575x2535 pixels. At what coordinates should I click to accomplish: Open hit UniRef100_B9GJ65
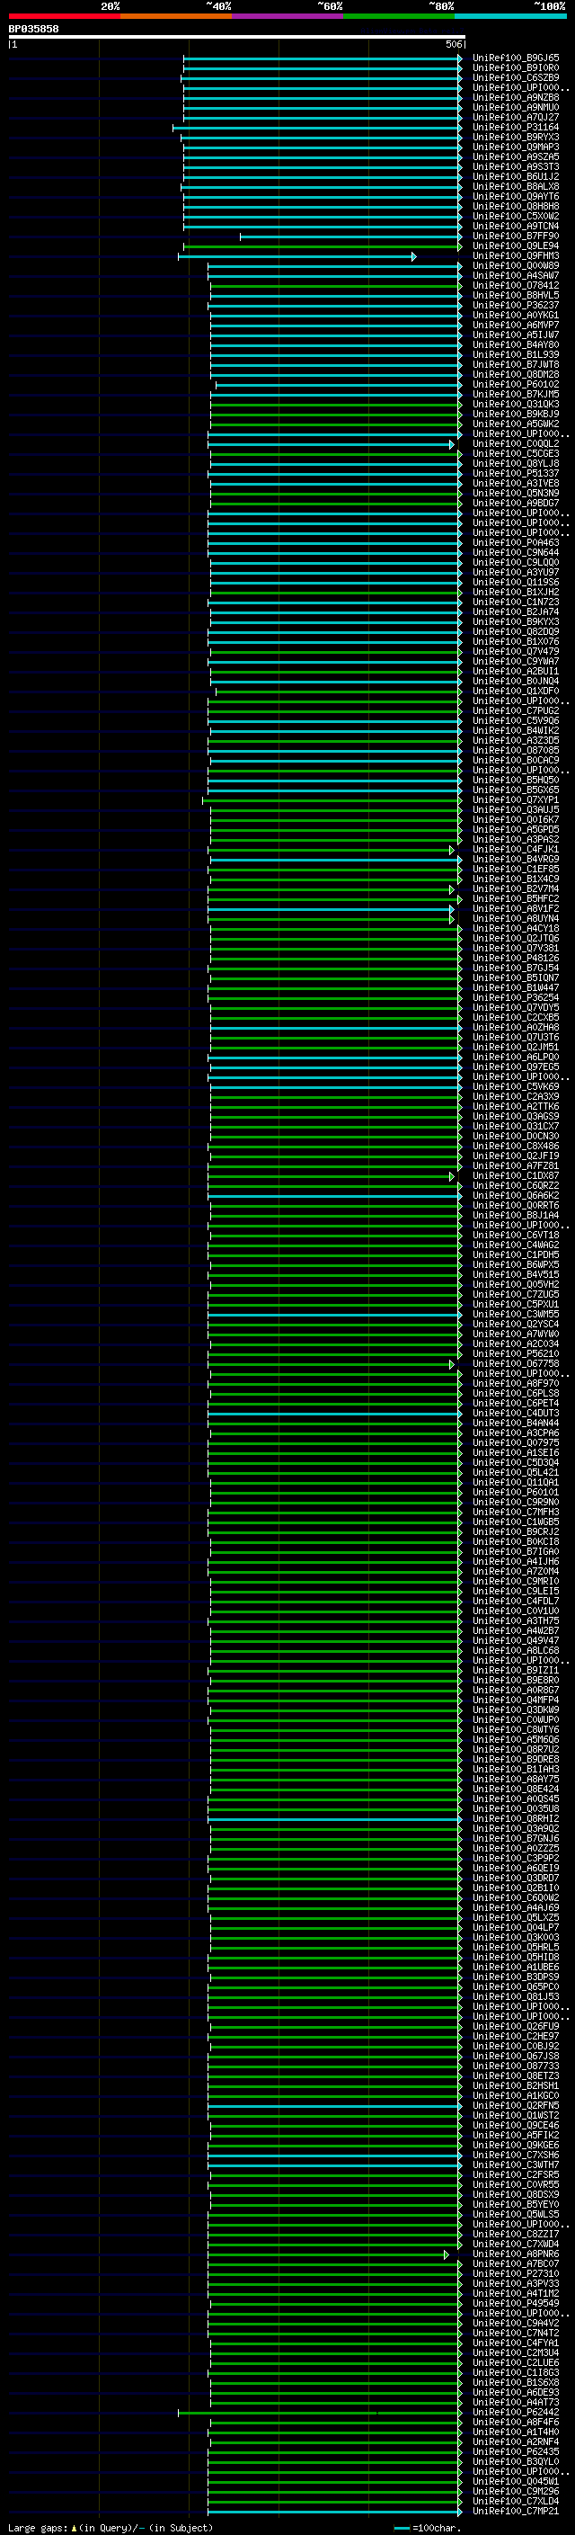tap(516, 58)
